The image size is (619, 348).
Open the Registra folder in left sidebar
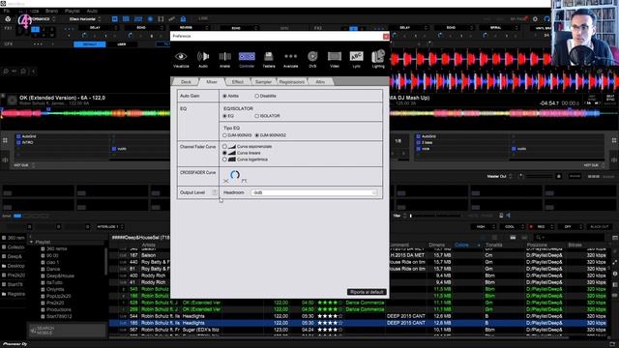coord(14,294)
